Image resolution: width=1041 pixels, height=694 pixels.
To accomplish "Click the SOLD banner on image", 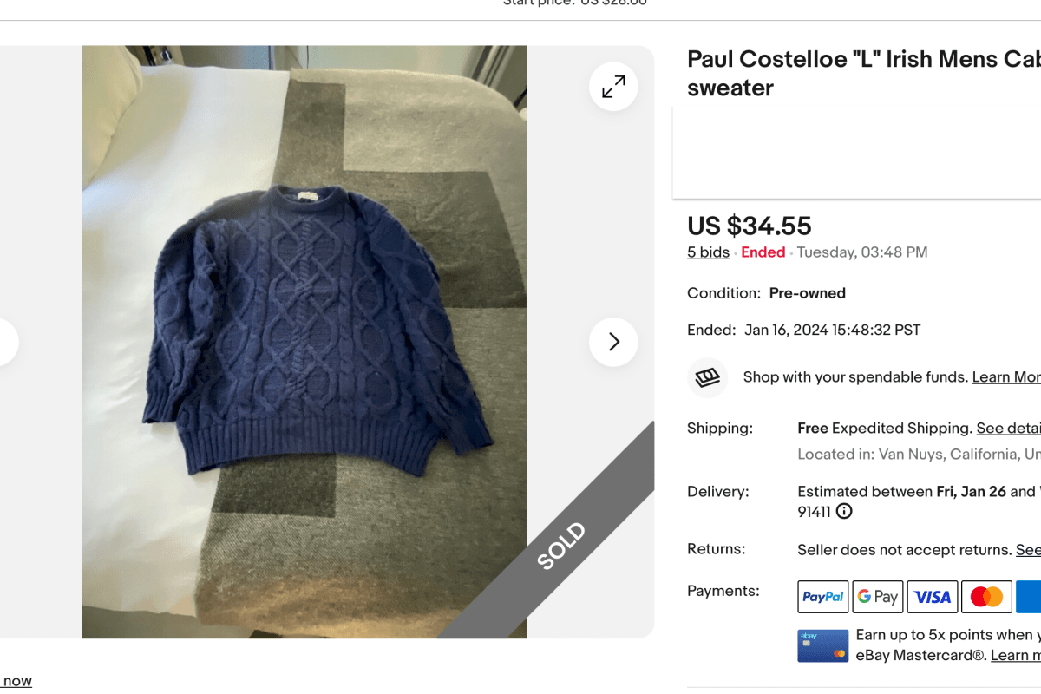I will 562,546.
